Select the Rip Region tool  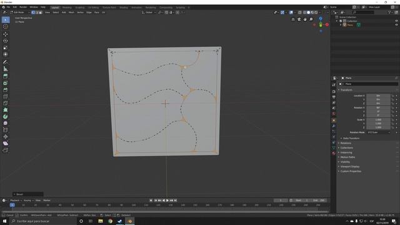point(6,150)
